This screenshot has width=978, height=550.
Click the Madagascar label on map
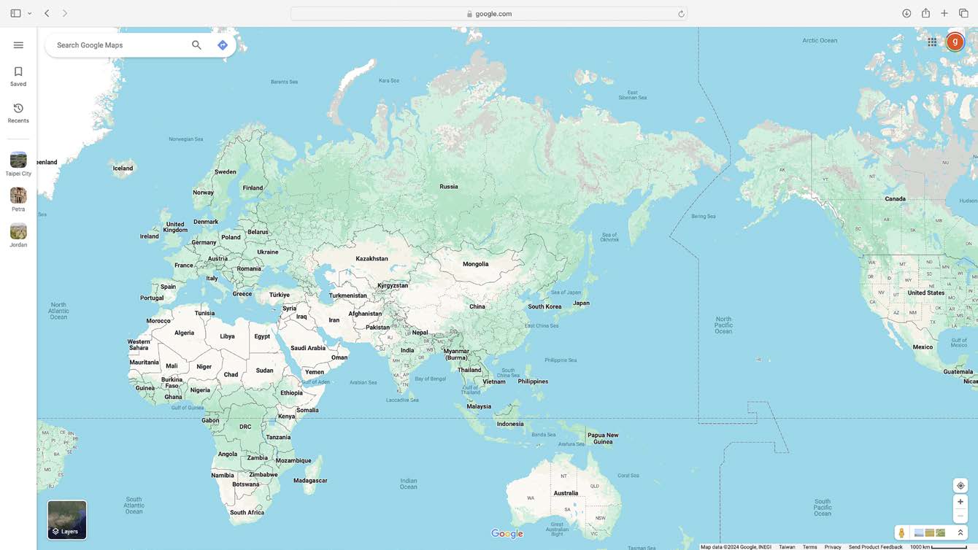coord(310,481)
